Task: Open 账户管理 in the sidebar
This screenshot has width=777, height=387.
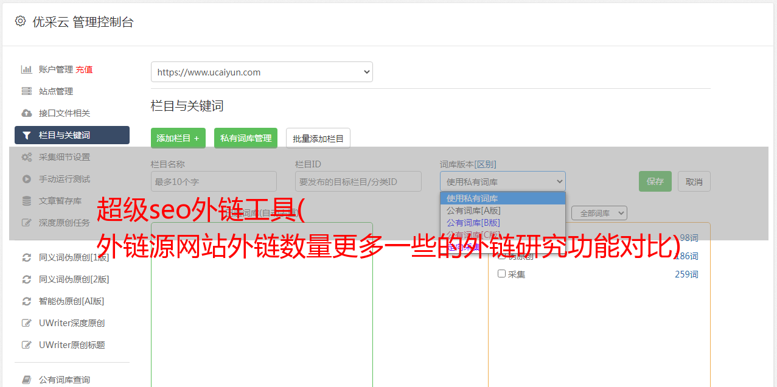Action: [x=56, y=69]
